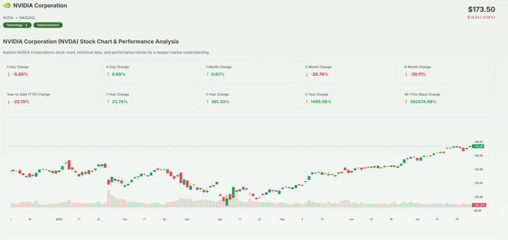
Task: Click the NVIDIA logo icon
Action: (x=6, y=5)
